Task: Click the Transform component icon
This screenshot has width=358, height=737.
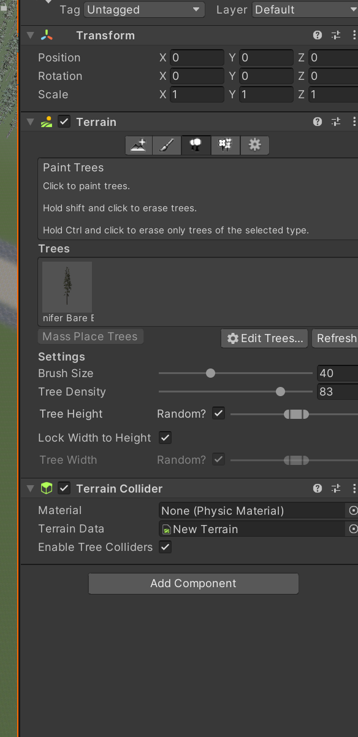Action: click(47, 36)
